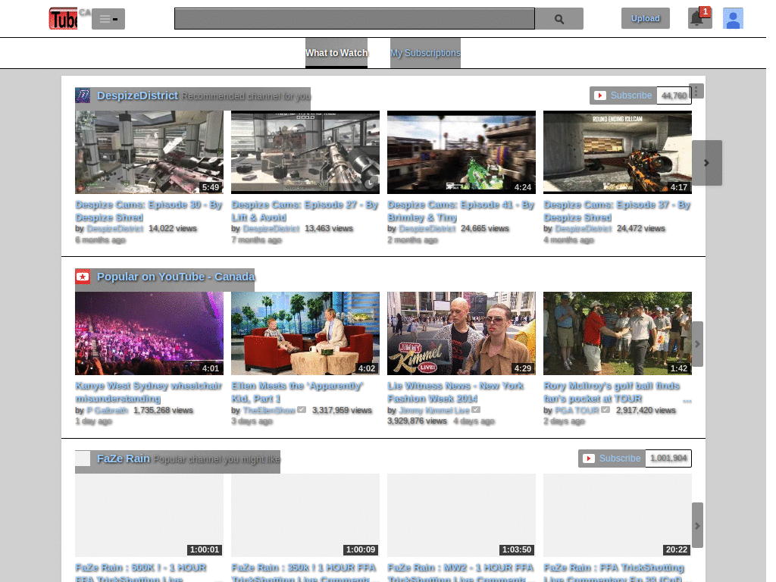Open TheEllenShow channel link
Image resolution: width=776 pixels, height=582 pixels.
tap(269, 410)
